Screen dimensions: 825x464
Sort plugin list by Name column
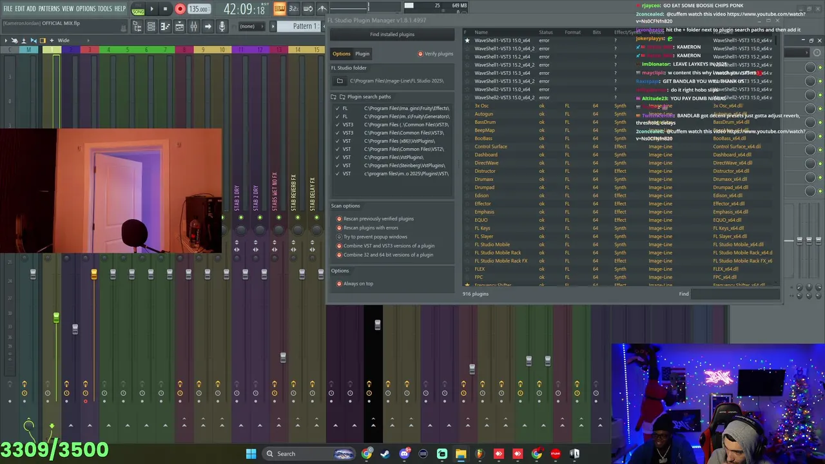[481, 32]
